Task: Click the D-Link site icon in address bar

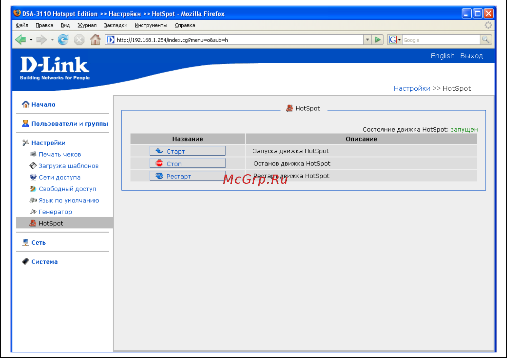Action: coord(111,40)
